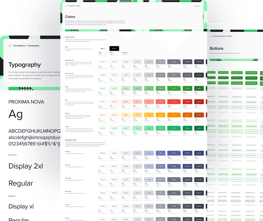Screen dimensions: 263x221
Task: Pick the Error 200 pink swatch
Action: pyautogui.click(x=137, y=104)
